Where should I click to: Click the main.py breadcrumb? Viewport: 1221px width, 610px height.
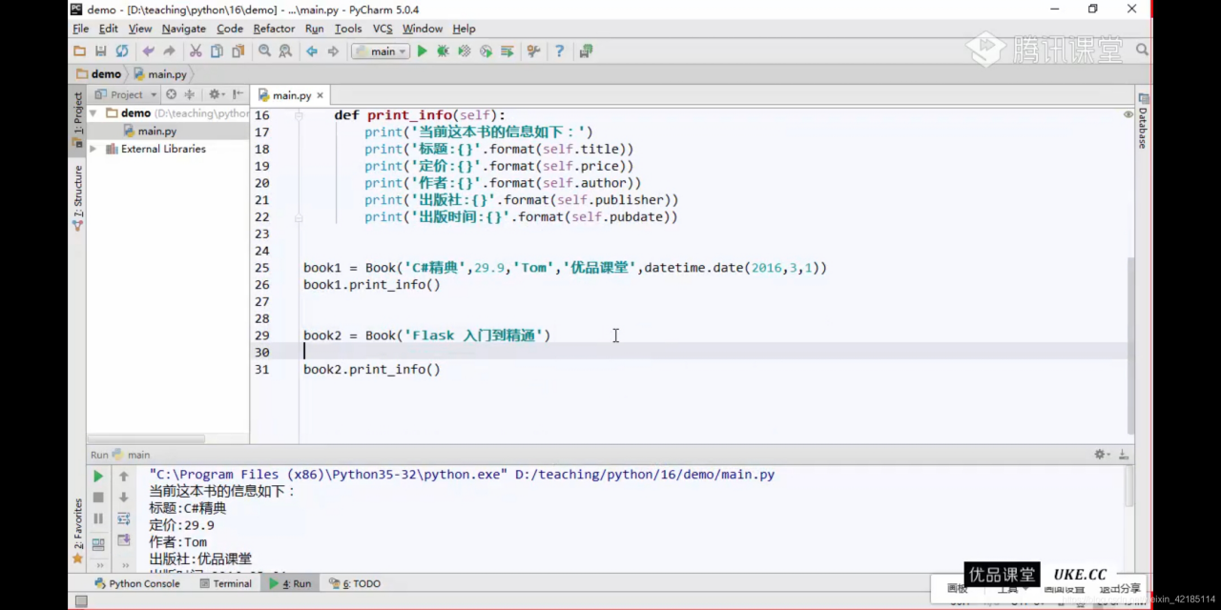click(160, 74)
